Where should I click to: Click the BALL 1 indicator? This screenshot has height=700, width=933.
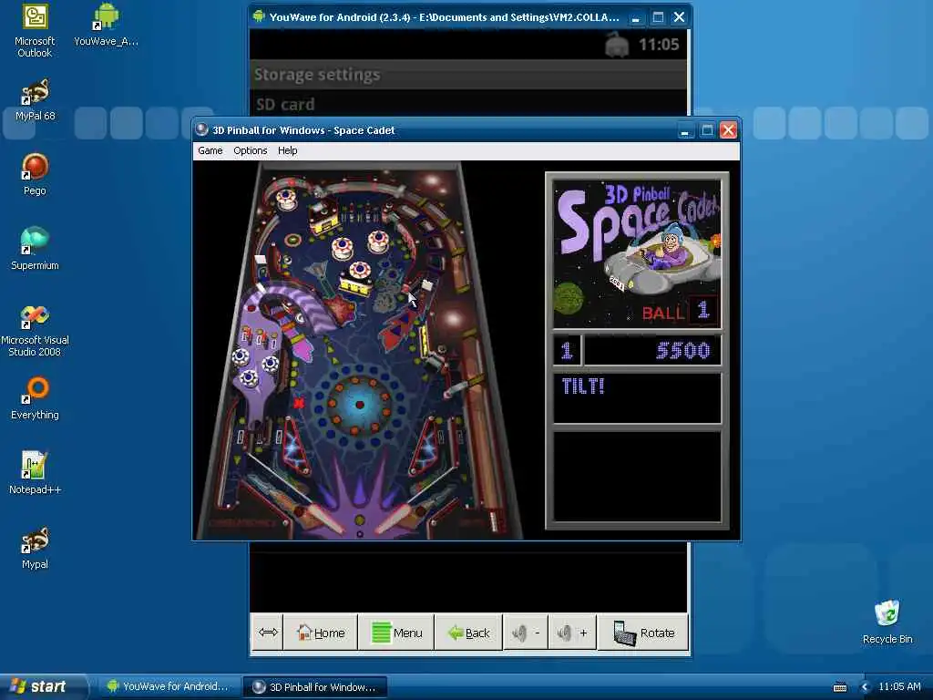point(680,311)
